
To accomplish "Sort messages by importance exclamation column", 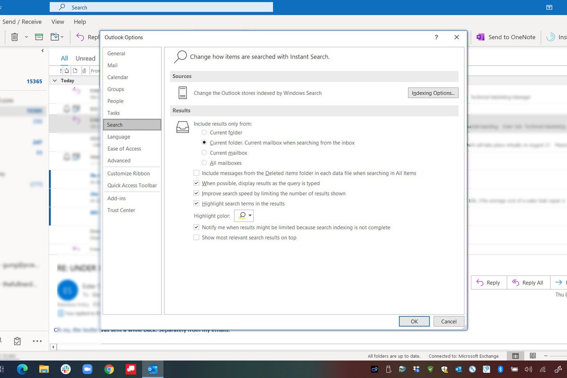I will coord(61,71).
